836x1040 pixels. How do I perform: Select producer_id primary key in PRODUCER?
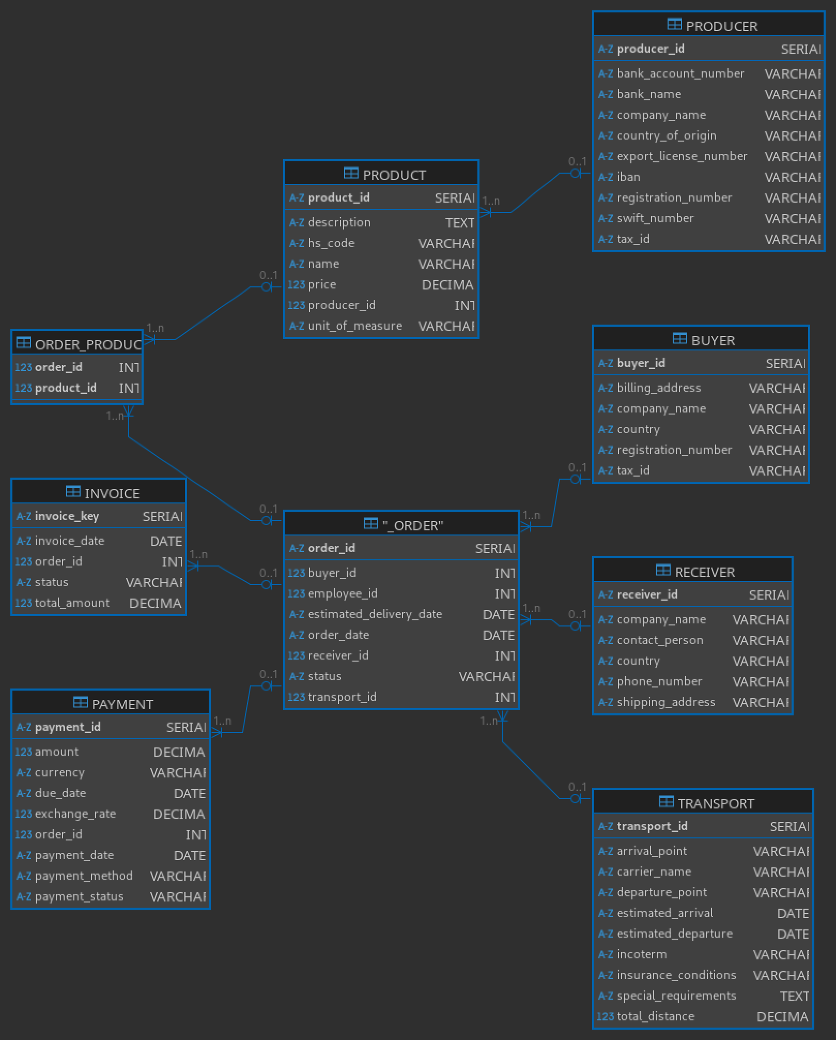click(x=651, y=49)
